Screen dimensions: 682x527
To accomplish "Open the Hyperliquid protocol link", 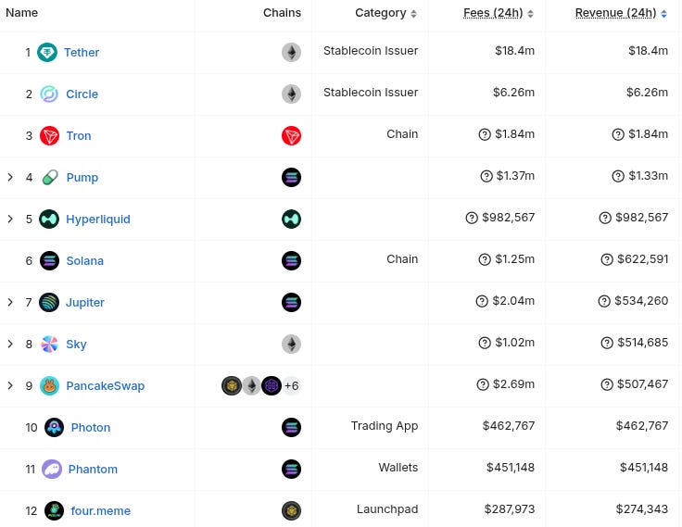I will click(98, 220).
